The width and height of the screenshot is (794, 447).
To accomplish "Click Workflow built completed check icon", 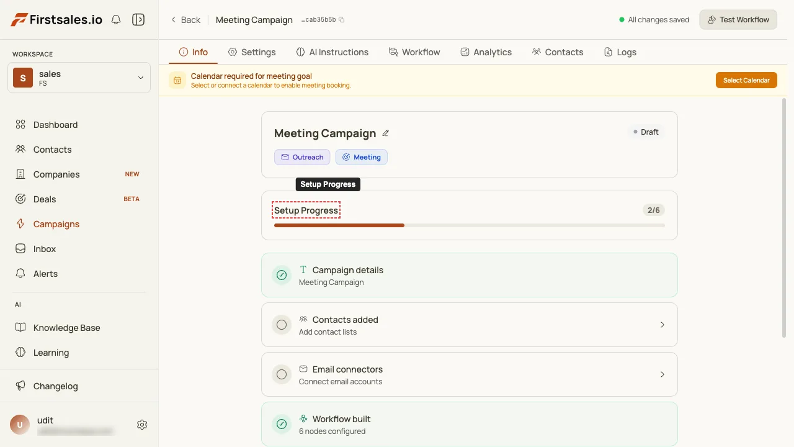I will click(x=282, y=424).
